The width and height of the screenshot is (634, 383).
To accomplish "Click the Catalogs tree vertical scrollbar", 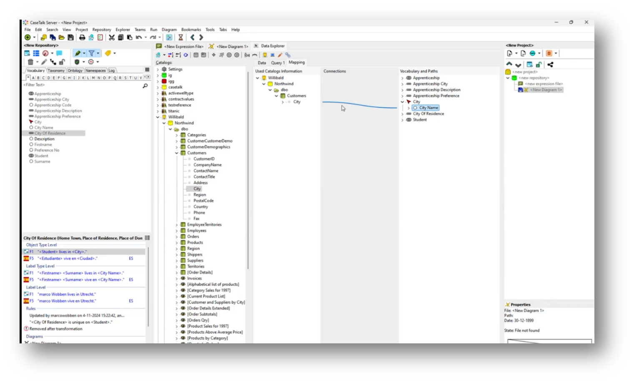I will click(248, 171).
